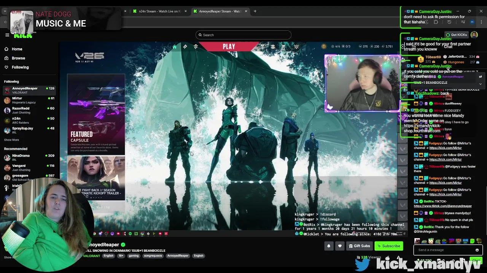Open the Kick user avatar menu
The height and width of the screenshot is (273, 487).
(x=474, y=35)
